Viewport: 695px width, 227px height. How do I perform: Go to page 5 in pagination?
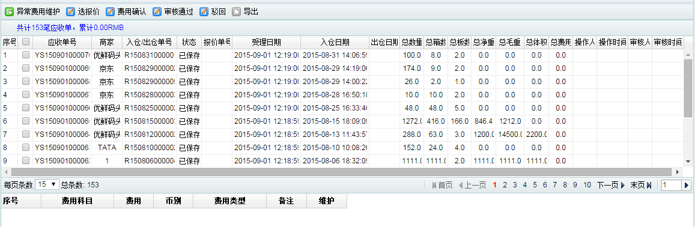[535, 186]
